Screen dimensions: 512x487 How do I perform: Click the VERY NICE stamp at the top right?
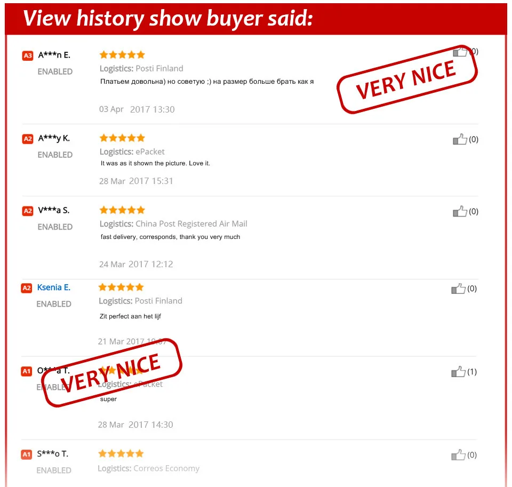(x=407, y=79)
